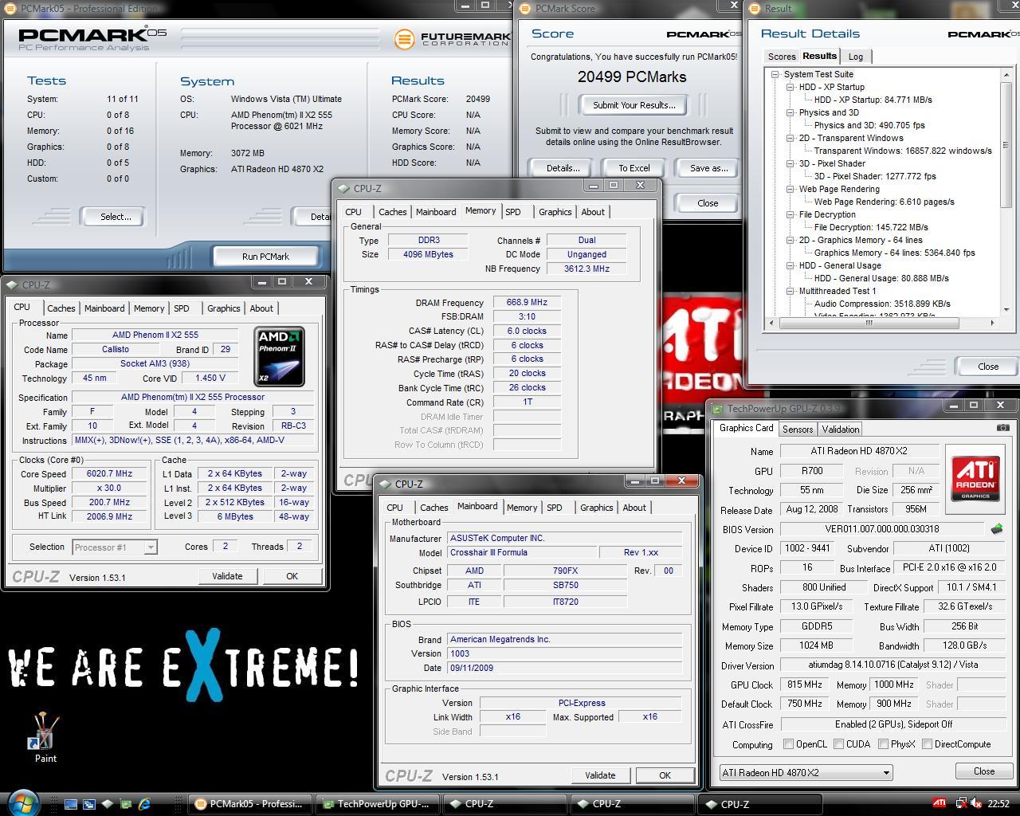Click the Core Speed value field
The height and width of the screenshot is (816, 1020).
tap(109, 473)
